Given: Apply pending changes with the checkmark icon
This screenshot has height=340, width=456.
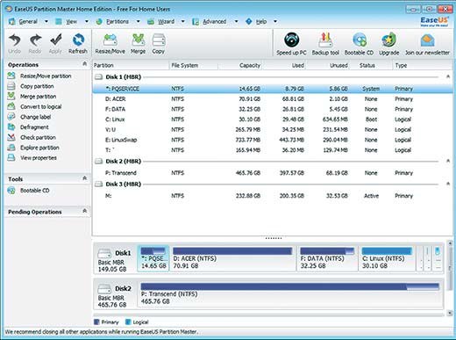Looking at the screenshot, I should click(55, 43).
